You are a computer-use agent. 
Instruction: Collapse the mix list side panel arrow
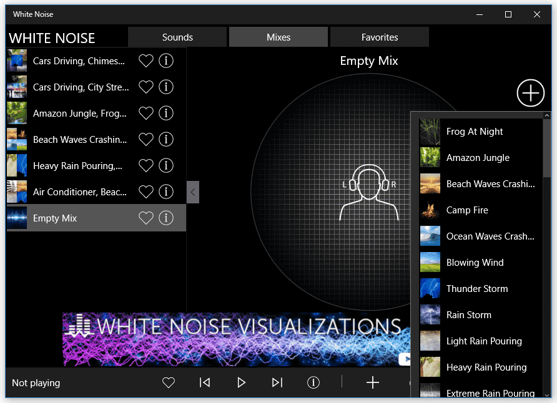pos(193,192)
